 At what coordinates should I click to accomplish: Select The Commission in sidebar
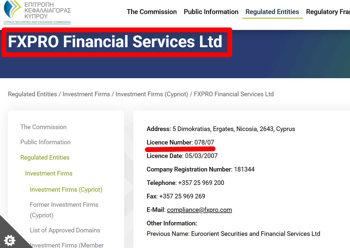(43, 127)
